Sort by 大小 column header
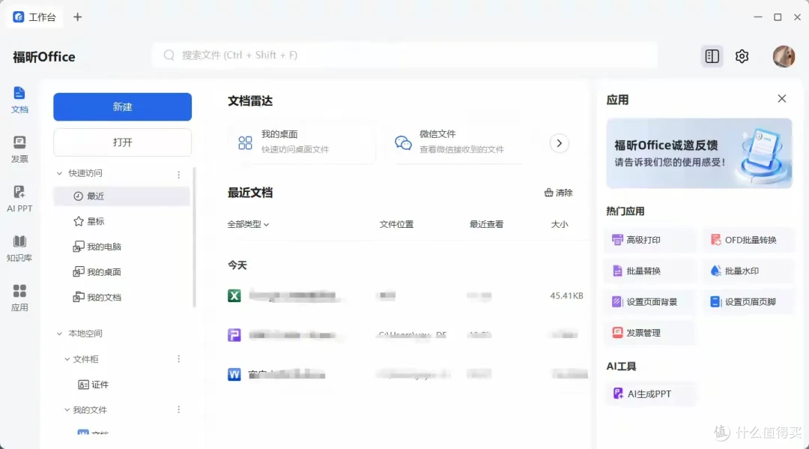 tap(560, 225)
